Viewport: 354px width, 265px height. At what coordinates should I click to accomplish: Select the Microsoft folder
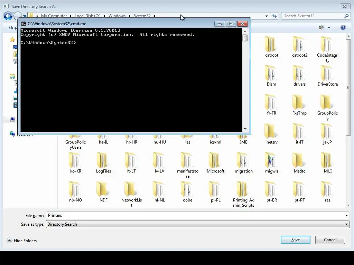(215, 163)
